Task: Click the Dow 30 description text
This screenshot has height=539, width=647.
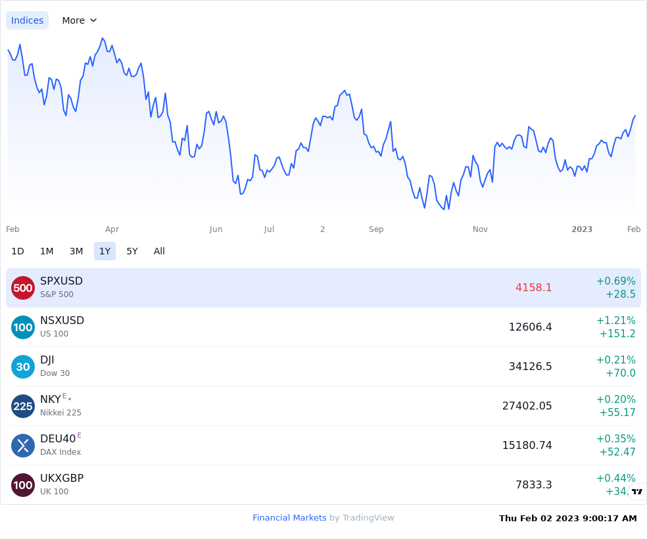Action: pyautogui.click(x=55, y=373)
